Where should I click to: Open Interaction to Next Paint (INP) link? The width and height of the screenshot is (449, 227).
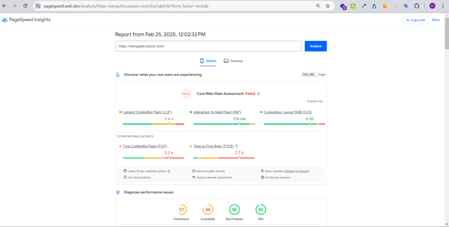[217, 112]
